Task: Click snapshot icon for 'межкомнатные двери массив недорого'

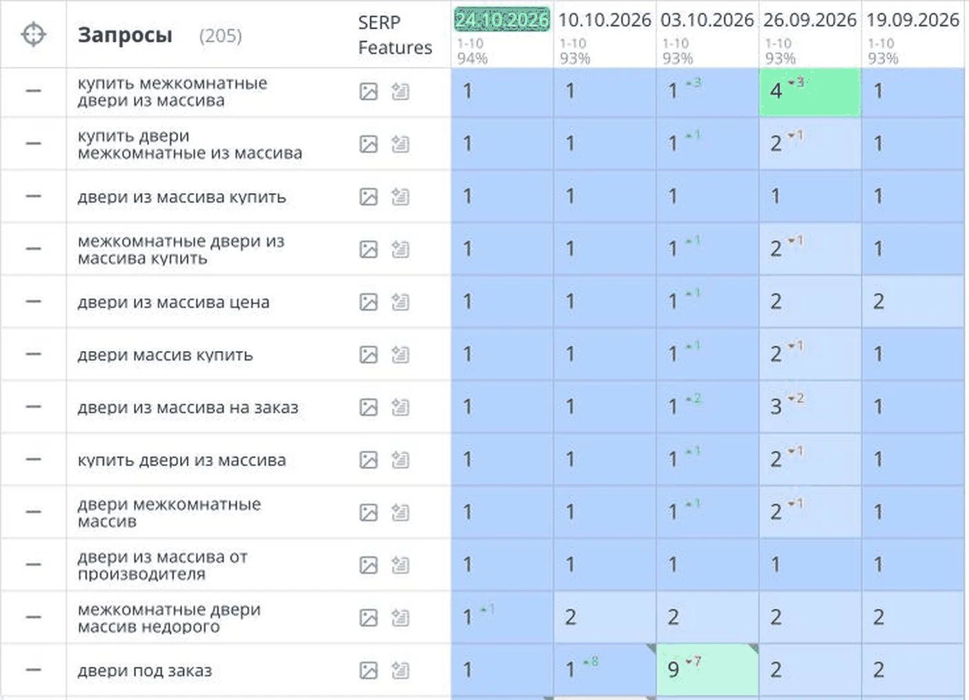Action: (400, 617)
